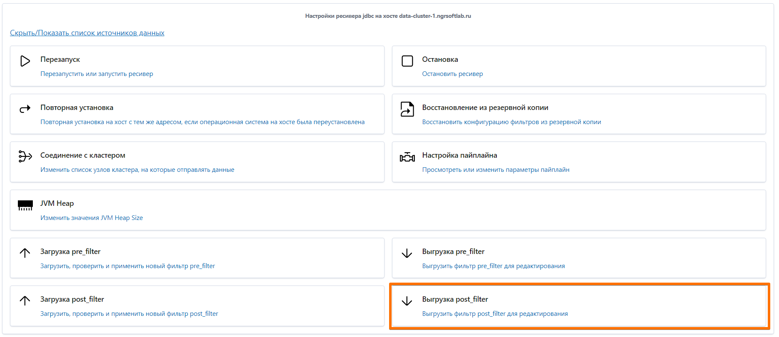Click Загрузить, проверить и применить новый фильтр pre_filter

pos(128,266)
